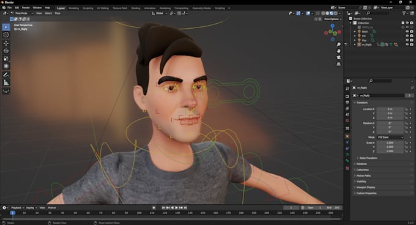Screen dimensions: 416x225
Task: Choose the Rotate tool
Action: click(6, 51)
